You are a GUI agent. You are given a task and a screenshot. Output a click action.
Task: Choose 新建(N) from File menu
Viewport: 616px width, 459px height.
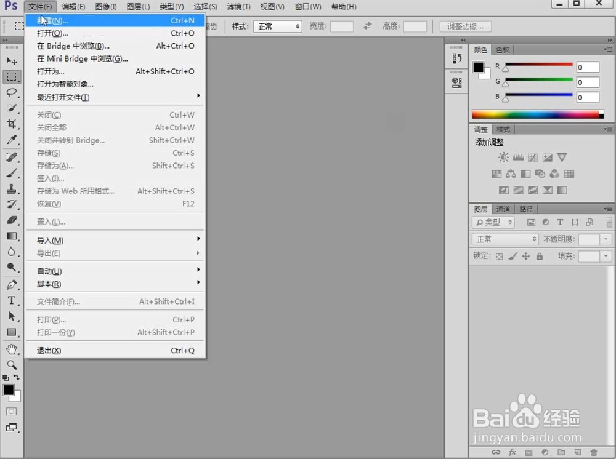(x=115, y=20)
